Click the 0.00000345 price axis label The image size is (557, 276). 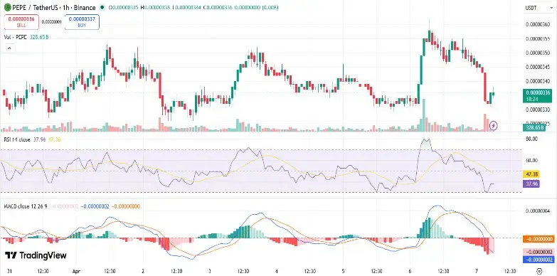(538, 66)
